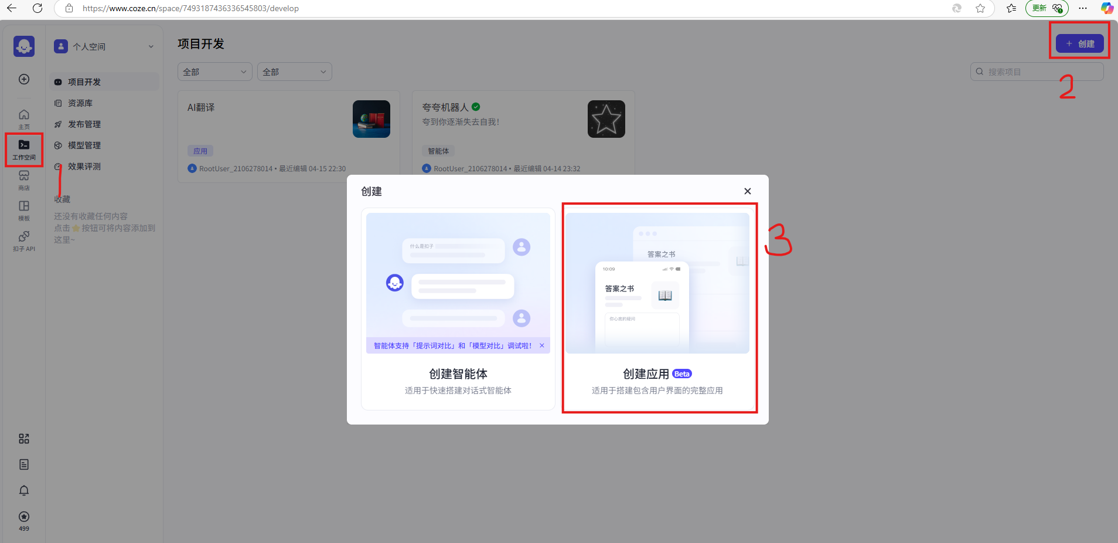The height and width of the screenshot is (543, 1118).
Task: Click the bookmark star in address bar
Action: click(980, 8)
